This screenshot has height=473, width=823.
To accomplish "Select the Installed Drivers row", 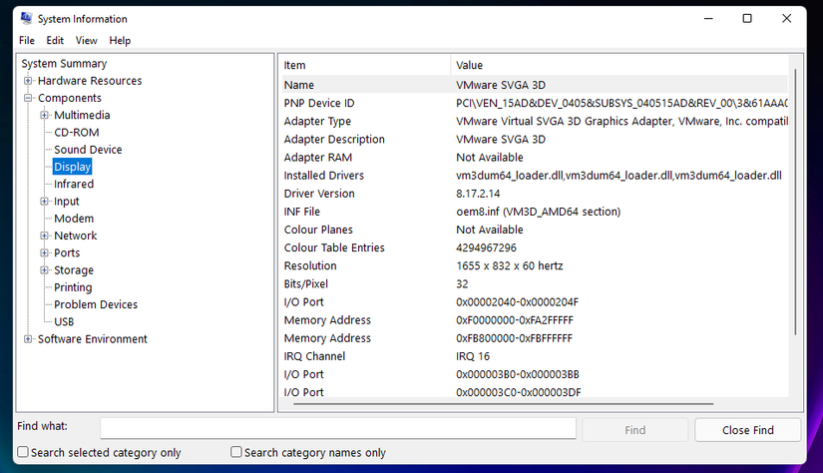I will coord(535,176).
